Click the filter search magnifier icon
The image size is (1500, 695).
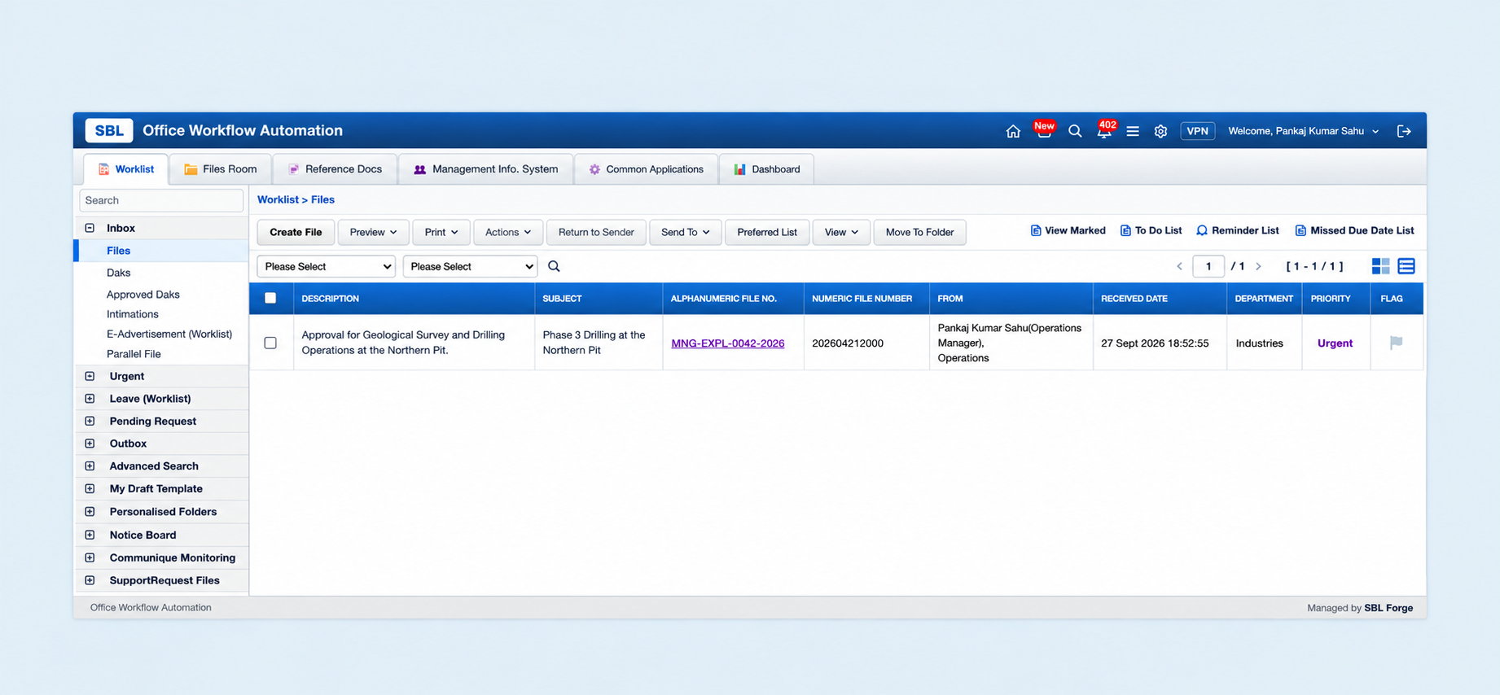(x=554, y=266)
